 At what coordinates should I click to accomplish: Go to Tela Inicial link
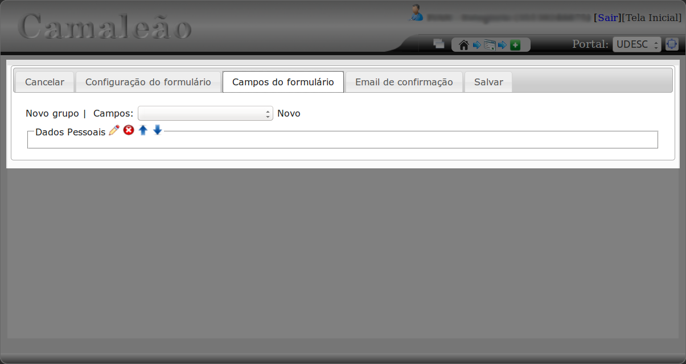(651, 18)
